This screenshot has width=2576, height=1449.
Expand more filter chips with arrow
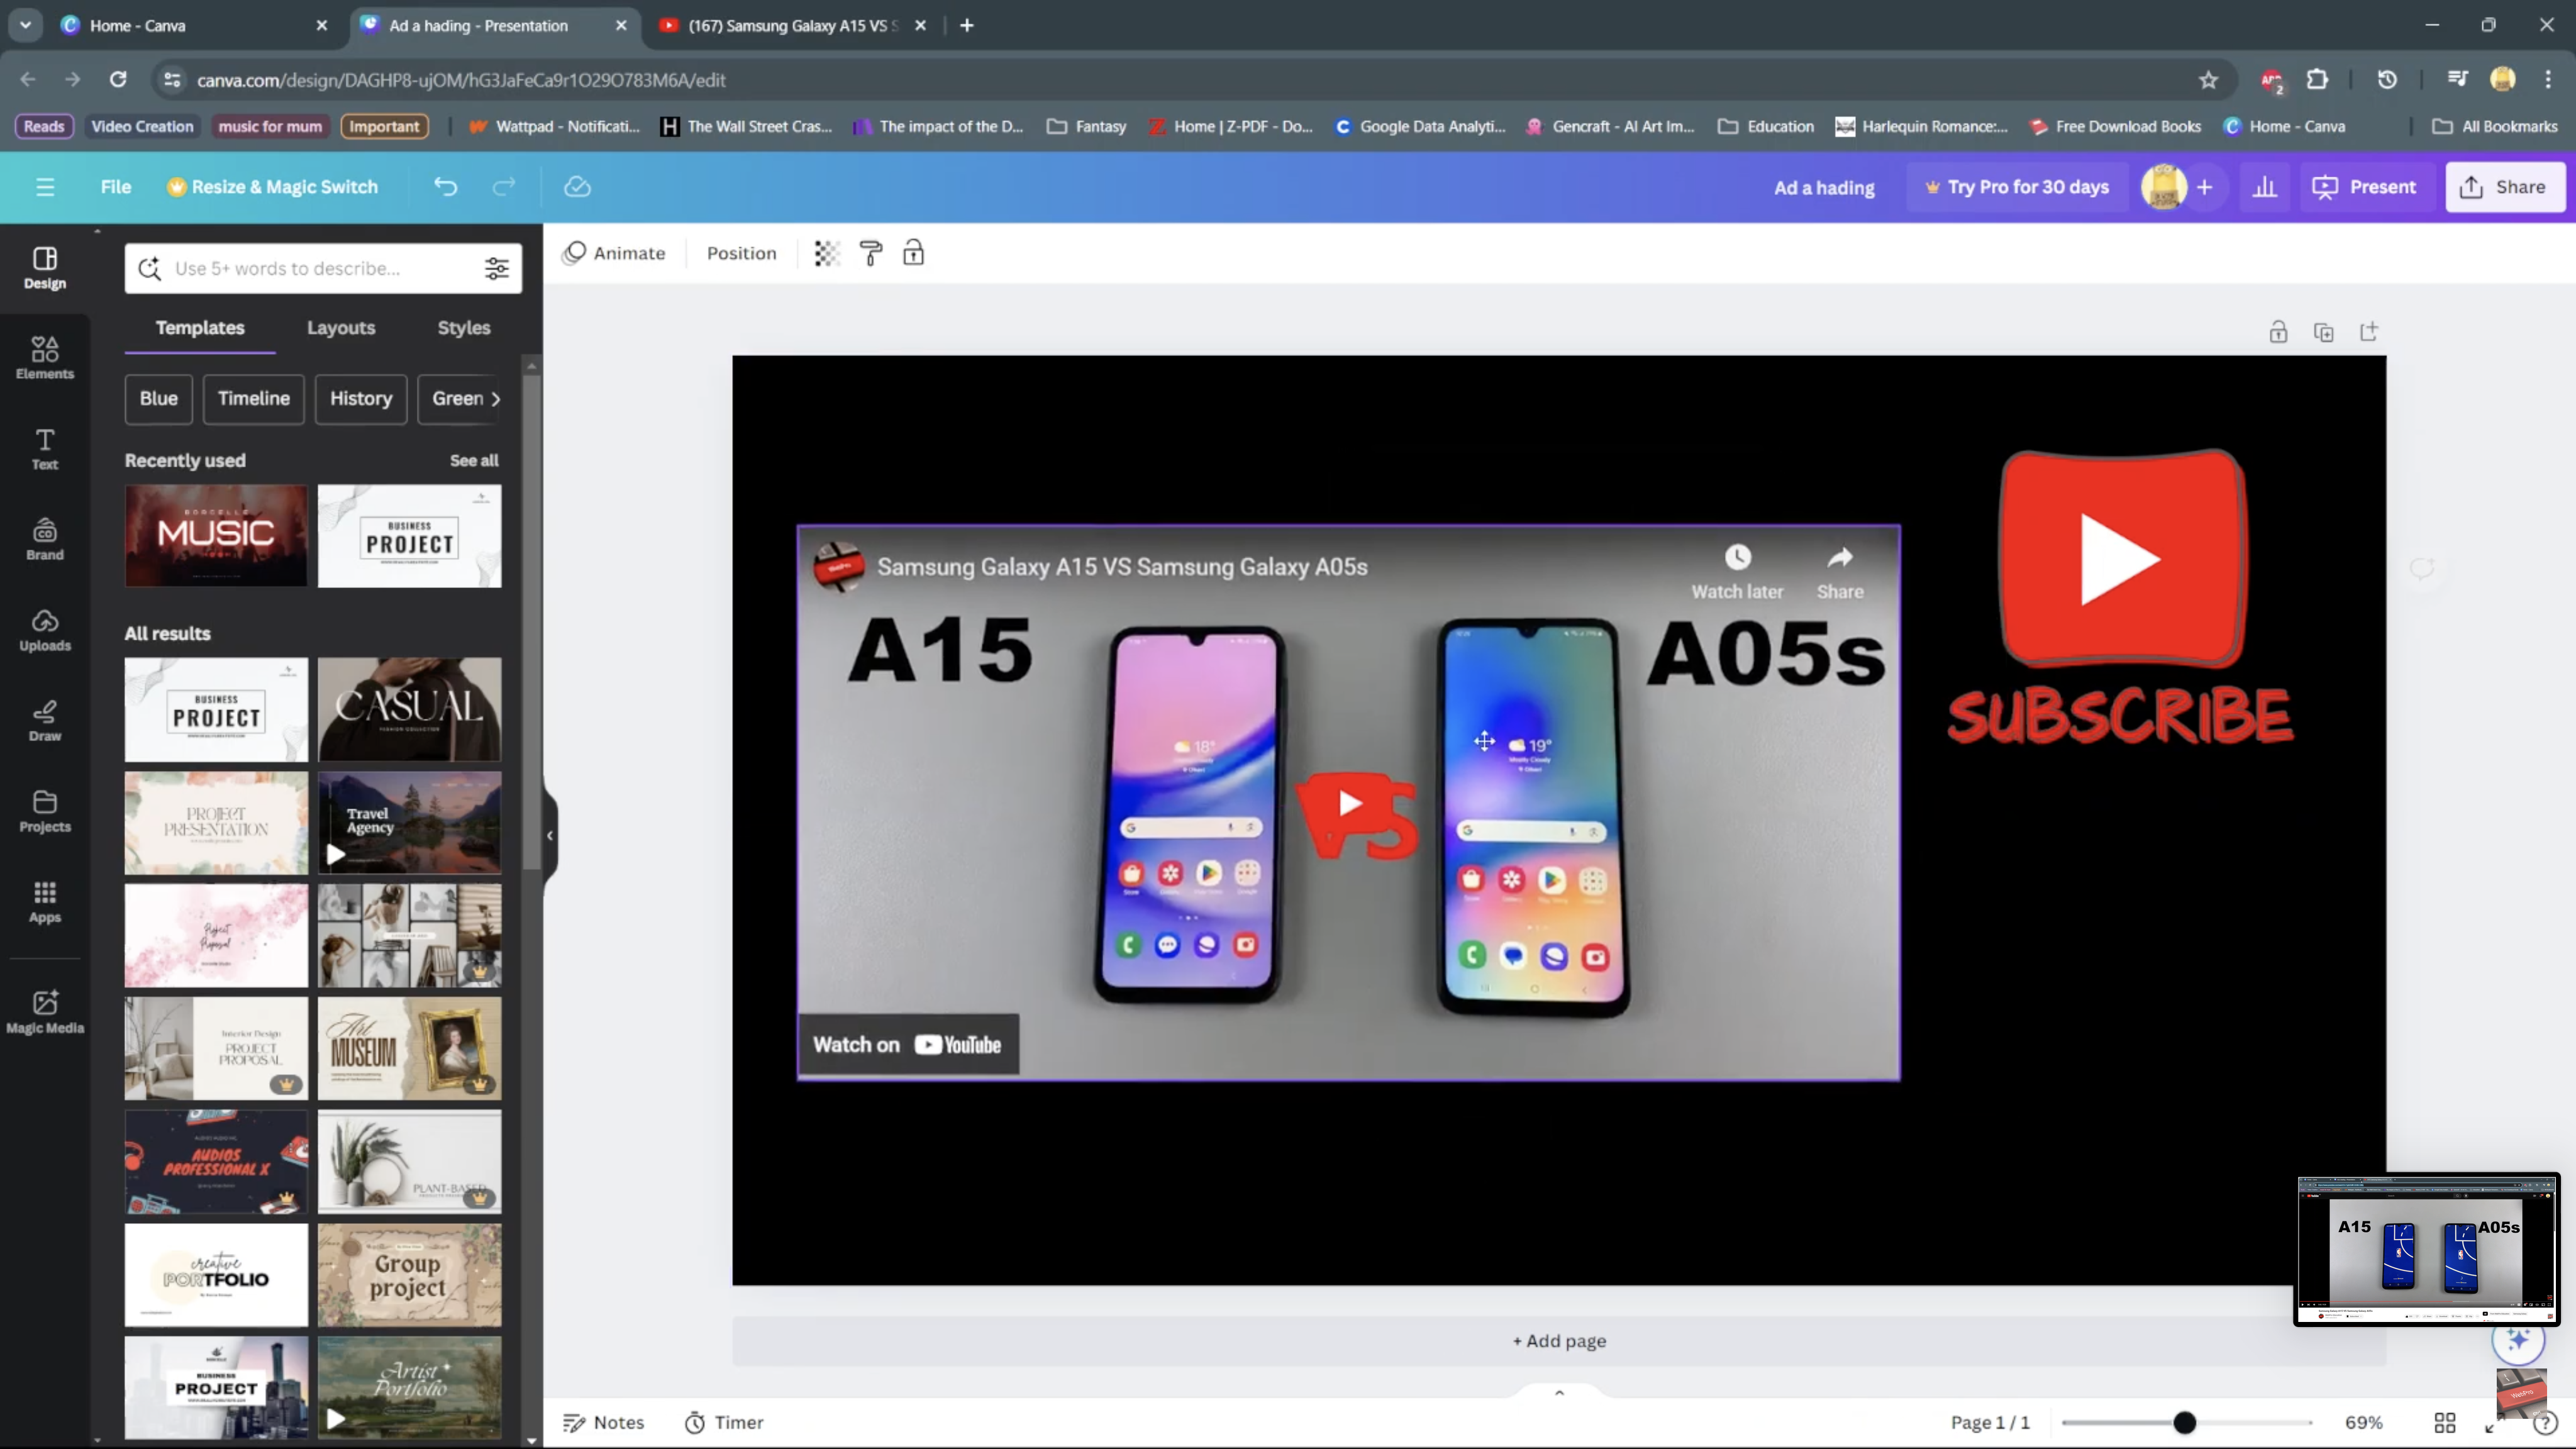pyautogui.click(x=496, y=398)
